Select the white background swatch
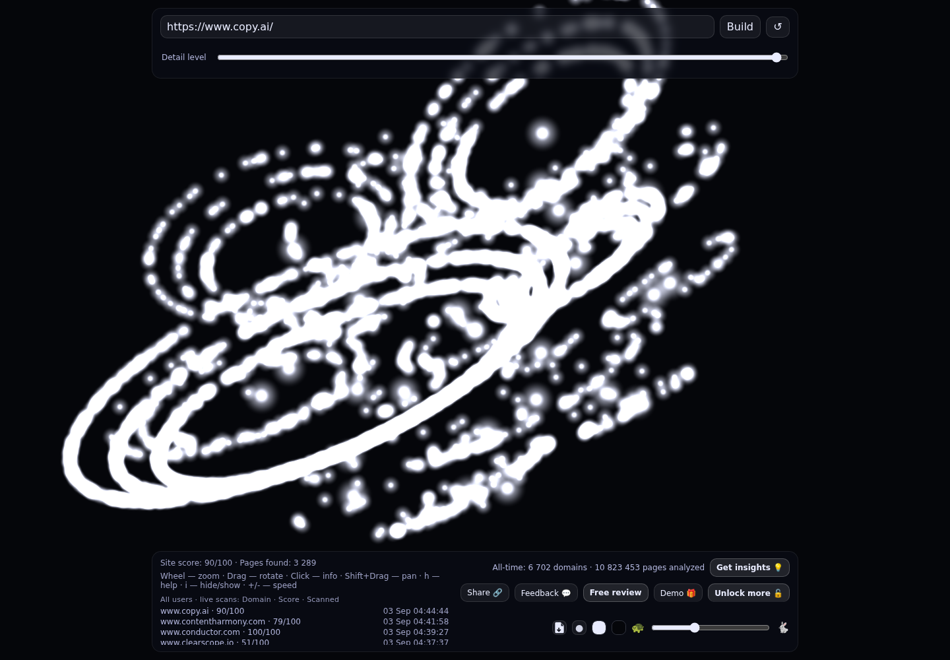 point(599,628)
